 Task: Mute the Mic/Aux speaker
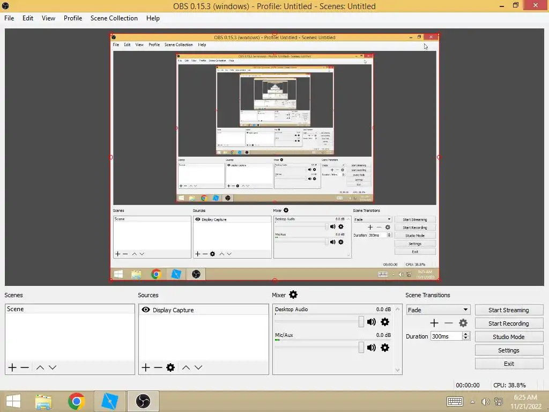[x=371, y=348]
